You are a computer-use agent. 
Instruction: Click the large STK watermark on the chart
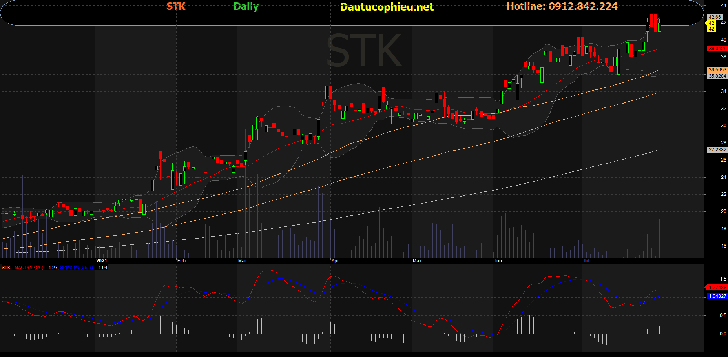(364, 51)
